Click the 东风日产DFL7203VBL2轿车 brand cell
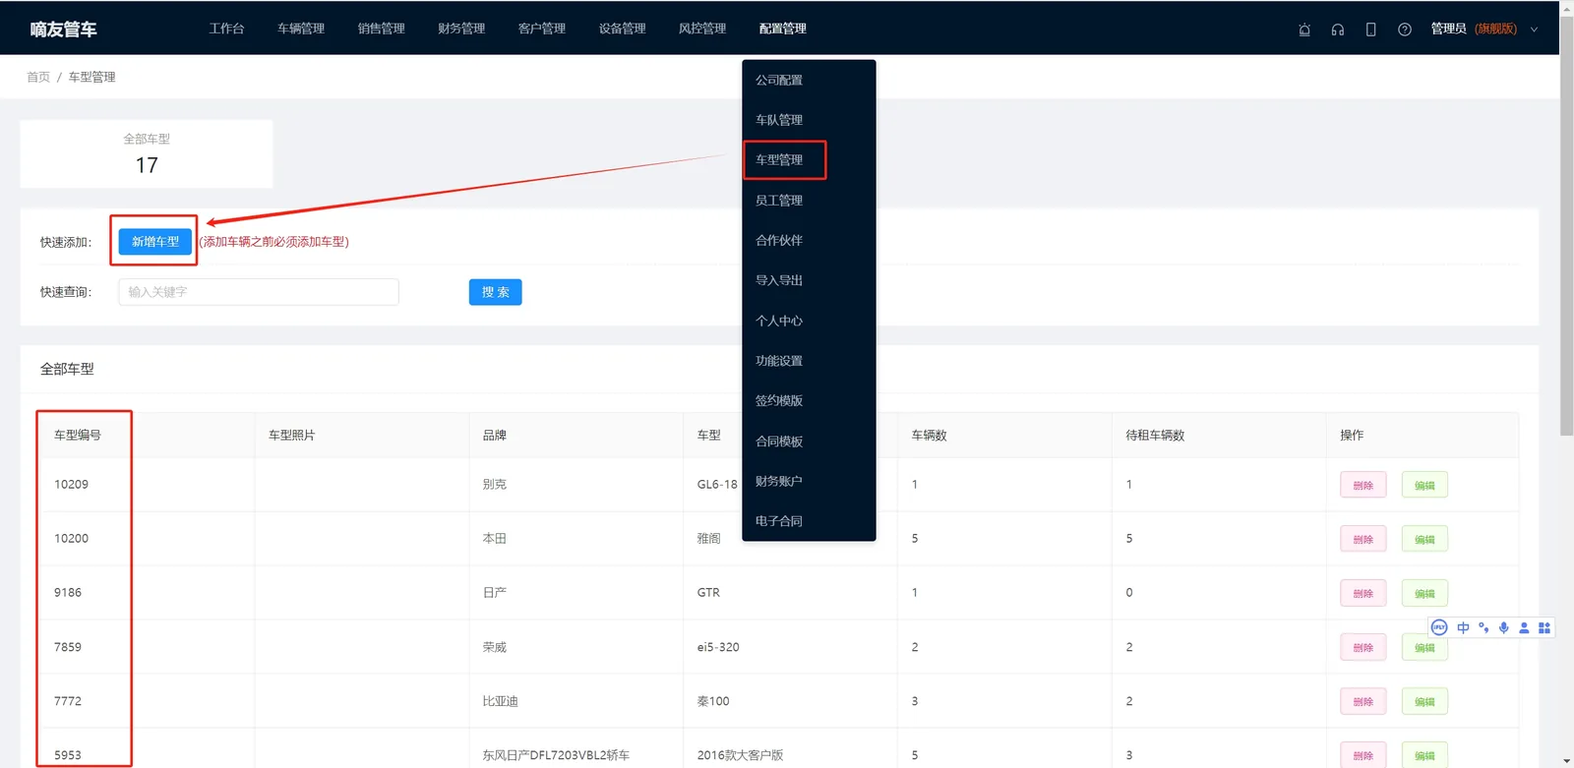This screenshot has height=768, width=1574. 556,755
